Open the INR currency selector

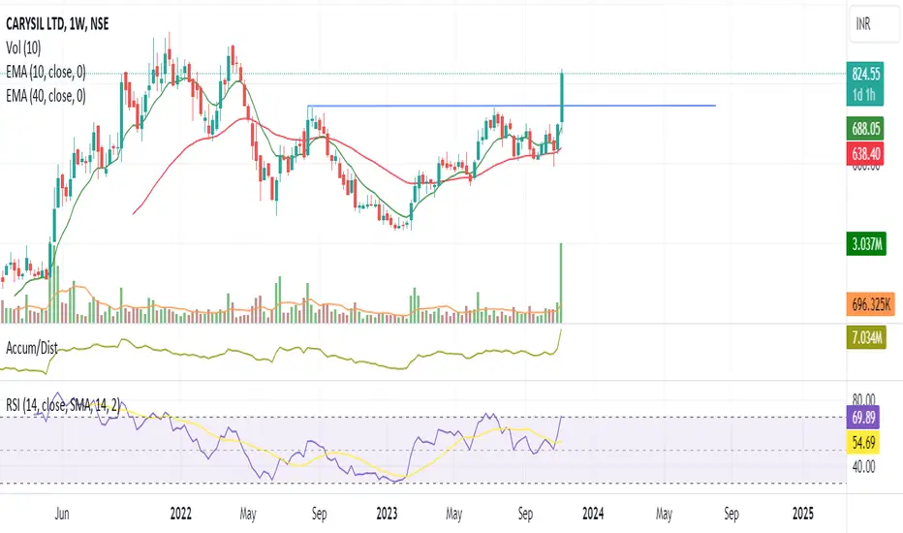pyautogui.click(x=875, y=23)
